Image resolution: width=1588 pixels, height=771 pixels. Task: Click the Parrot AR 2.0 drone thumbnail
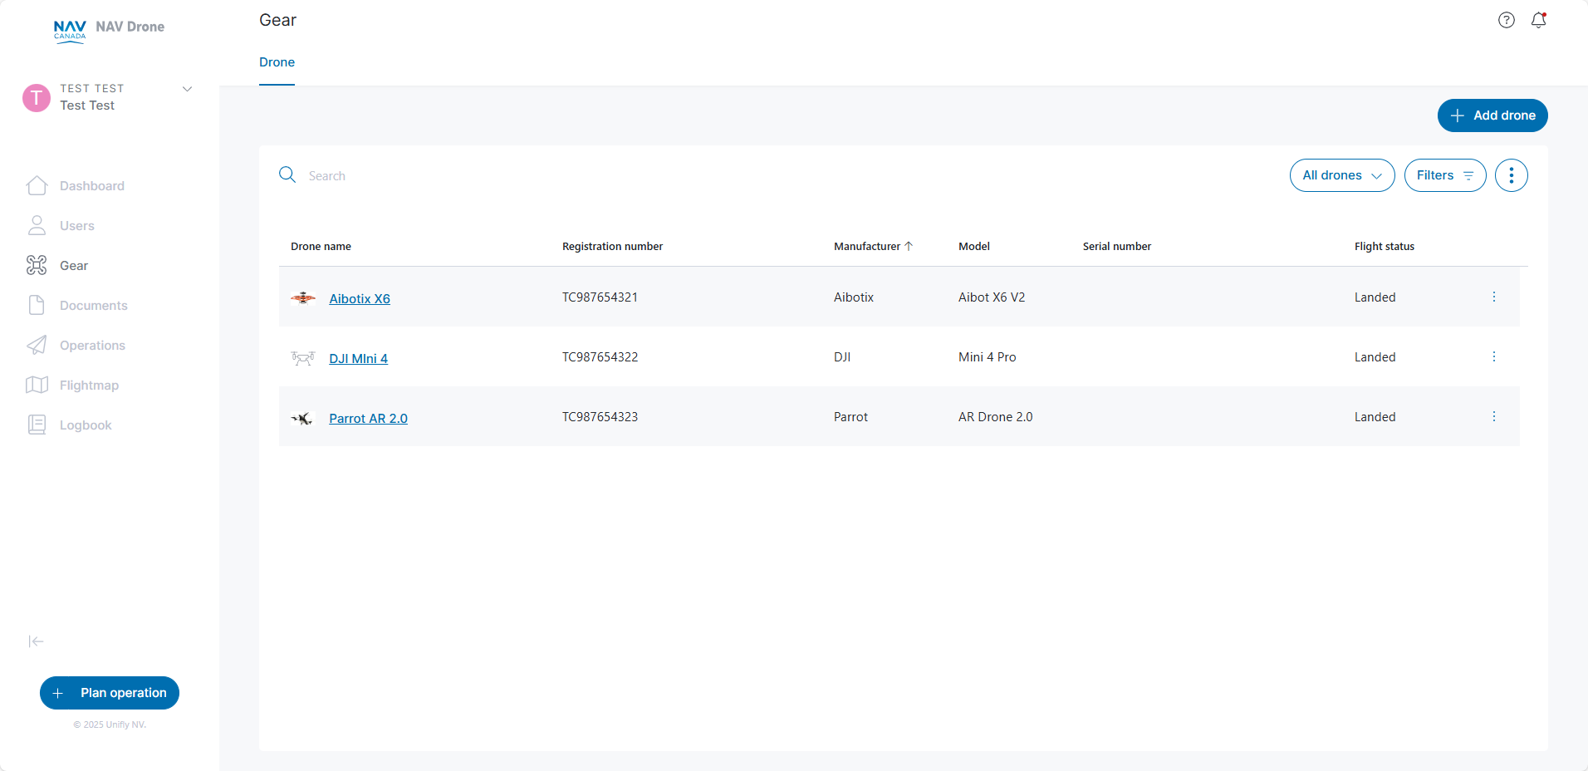[302, 418]
